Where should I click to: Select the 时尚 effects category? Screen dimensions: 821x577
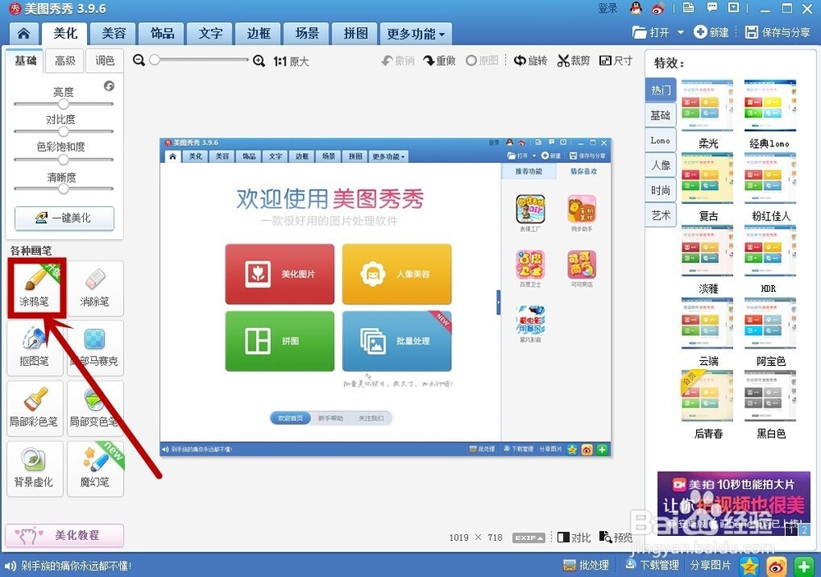point(660,190)
